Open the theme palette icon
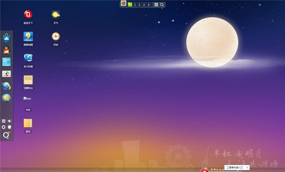The height and width of the screenshot is (172, 285). point(9,127)
